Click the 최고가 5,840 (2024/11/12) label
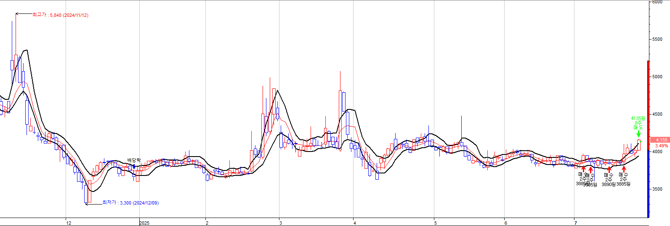670x226 pixels. coord(61,15)
